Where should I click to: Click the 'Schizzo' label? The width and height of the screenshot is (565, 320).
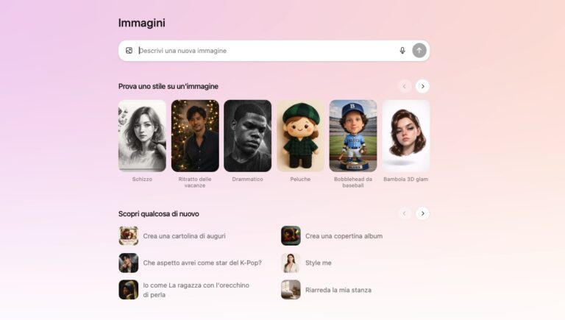point(142,179)
